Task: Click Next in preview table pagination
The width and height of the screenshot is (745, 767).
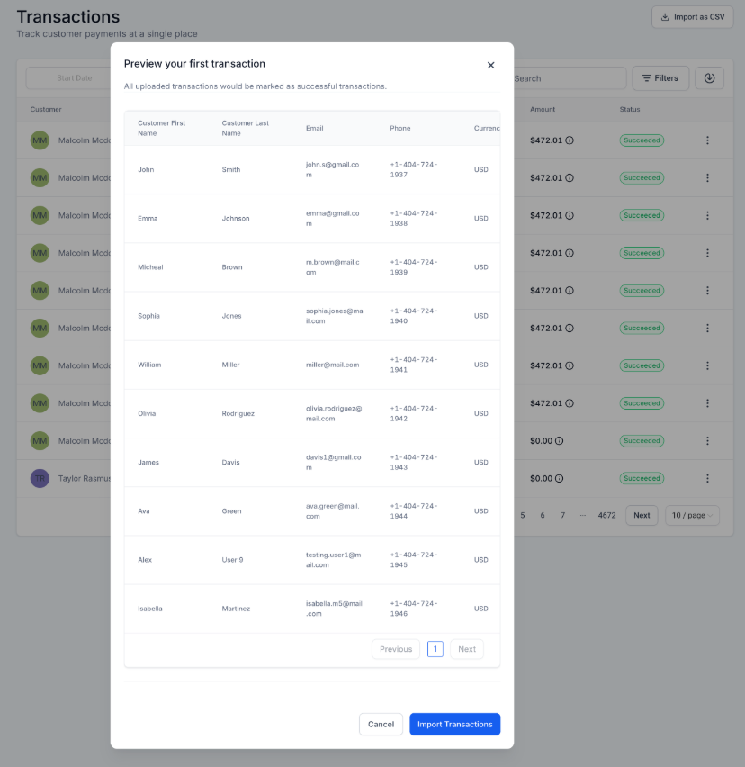Action: pyautogui.click(x=467, y=649)
